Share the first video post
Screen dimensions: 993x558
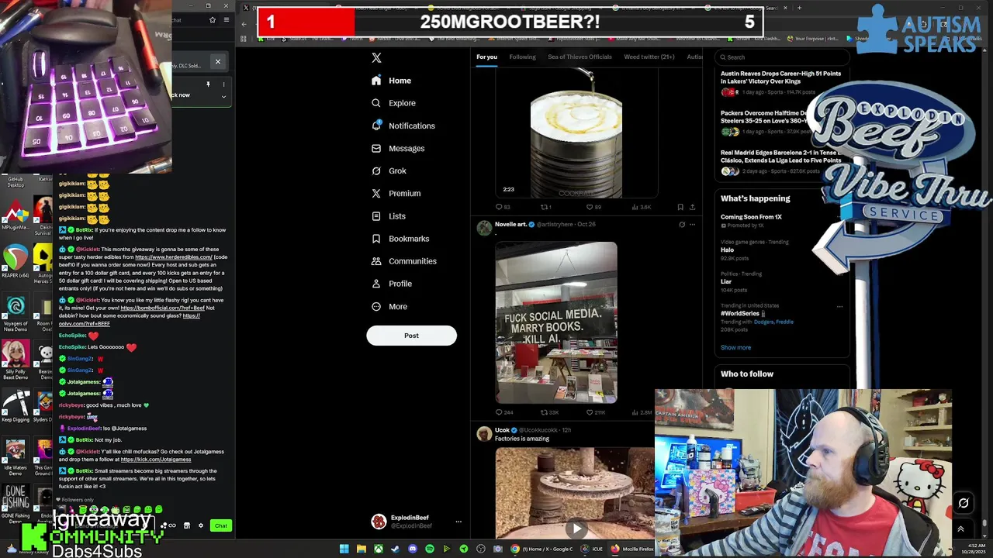click(x=692, y=207)
